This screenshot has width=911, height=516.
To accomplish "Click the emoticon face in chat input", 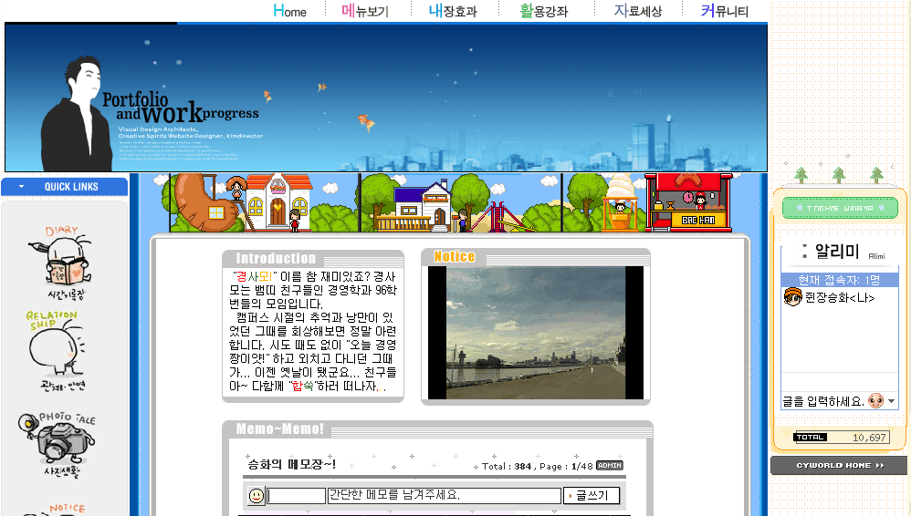I will (875, 401).
